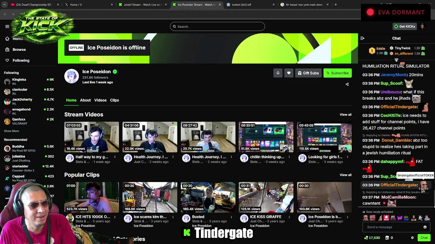Click the Browse compass icon
This screenshot has height=244, width=435.
7,49
